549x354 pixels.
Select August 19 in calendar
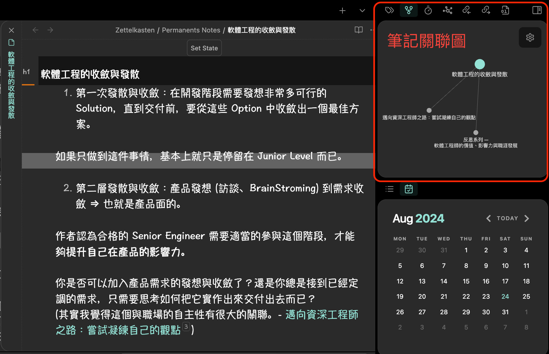coord(400,296)
